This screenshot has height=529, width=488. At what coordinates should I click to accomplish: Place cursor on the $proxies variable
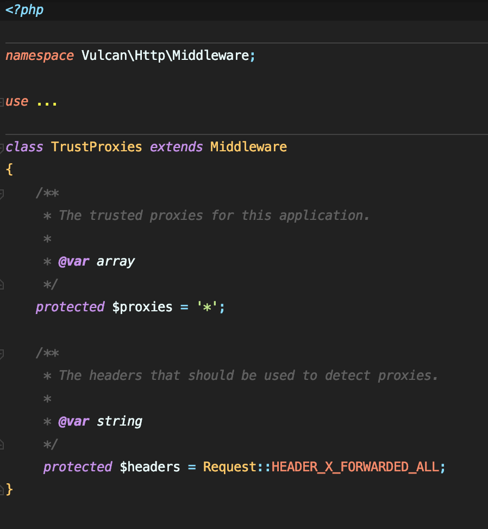click(142, 307)
